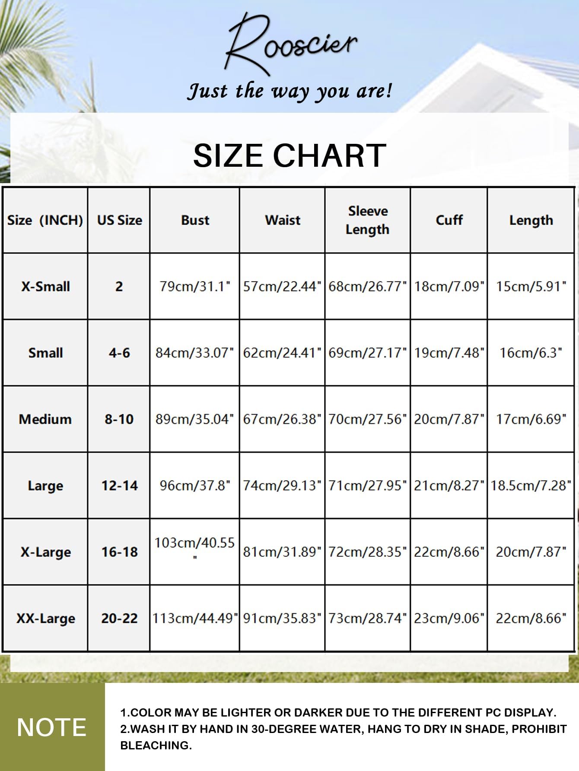Select the 'Waist' column header
The height and width of the screenshot is (771, 579).
click(283, 220)
